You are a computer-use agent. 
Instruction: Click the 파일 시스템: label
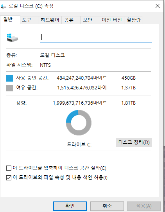[x=20, y=65]
